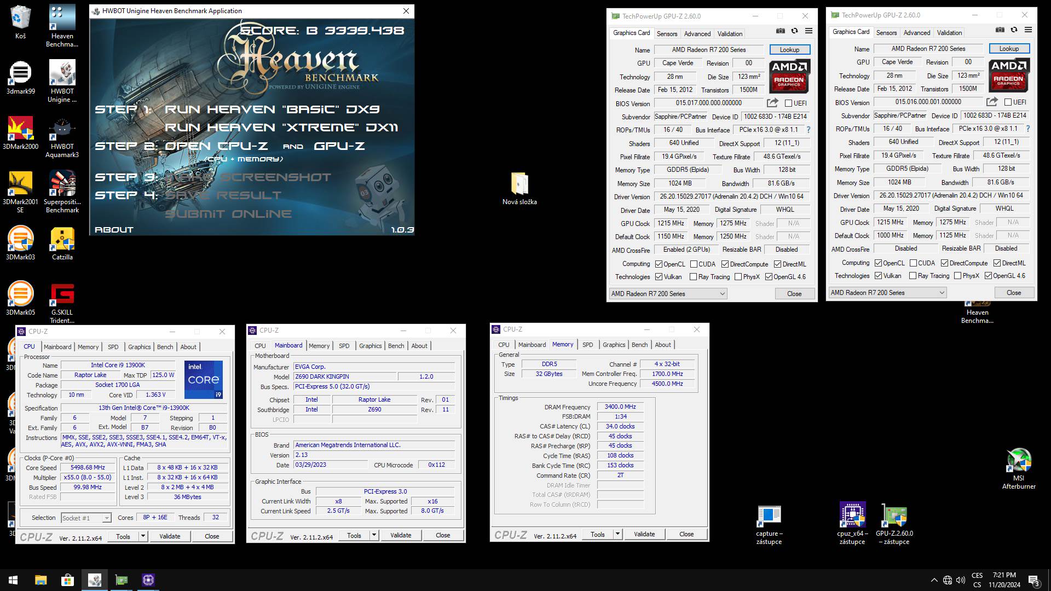The width and height of the screenshot is (1051, 591).
Task: Switch to Sensors tab in left GPU-Z window
Action: (667, 34)
